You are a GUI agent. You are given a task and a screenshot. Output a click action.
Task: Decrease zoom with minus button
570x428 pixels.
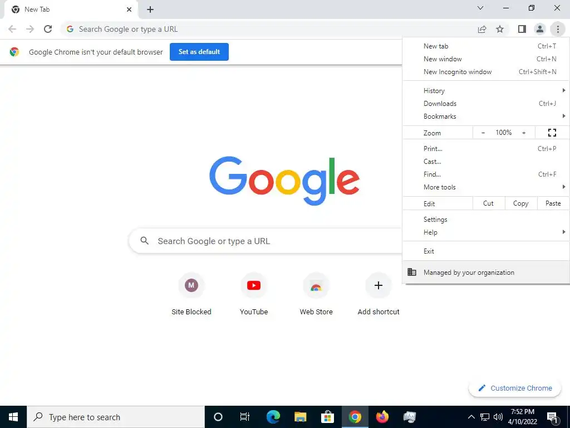pos(483,133)
